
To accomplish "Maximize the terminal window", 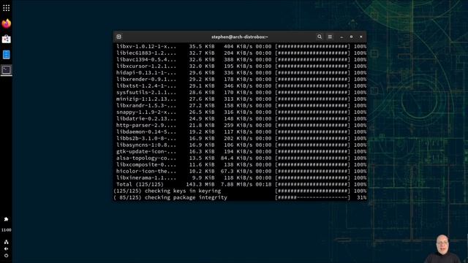I will (351, 37).
